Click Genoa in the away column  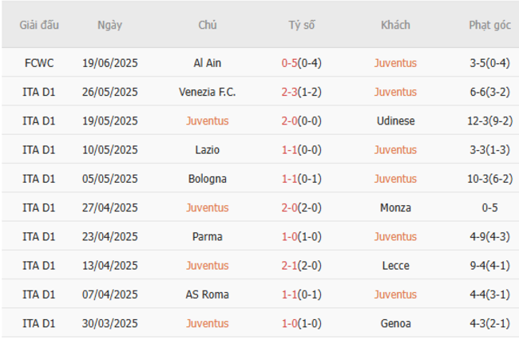(x=395, y=323)
